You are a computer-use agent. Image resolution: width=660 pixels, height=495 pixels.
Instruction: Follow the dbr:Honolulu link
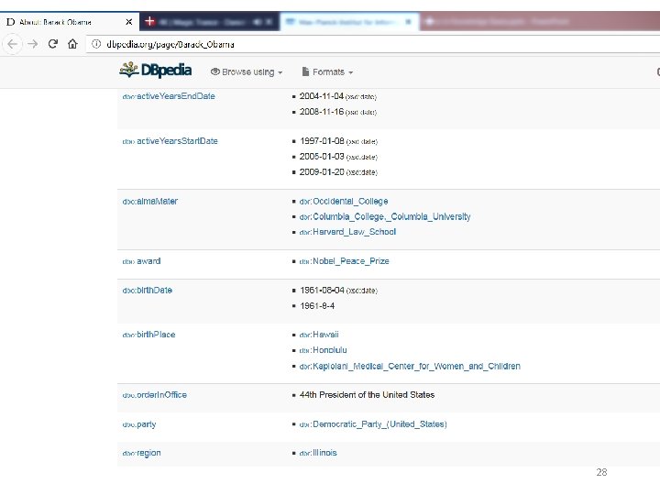[324, 350]
